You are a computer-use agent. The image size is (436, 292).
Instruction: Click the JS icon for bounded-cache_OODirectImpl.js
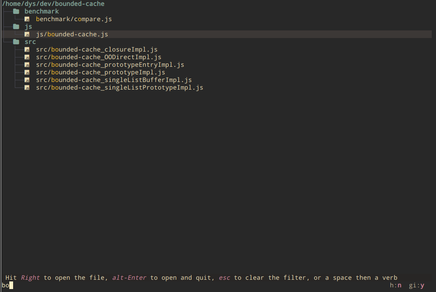tap(27, 57)
